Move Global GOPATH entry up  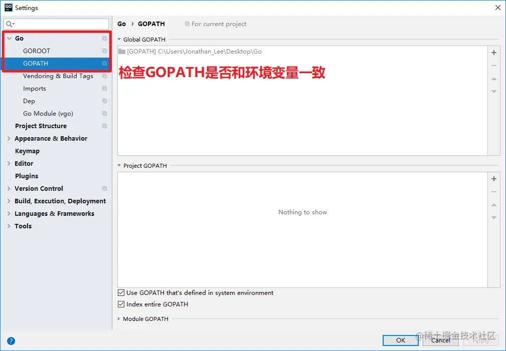coord(494,79)
